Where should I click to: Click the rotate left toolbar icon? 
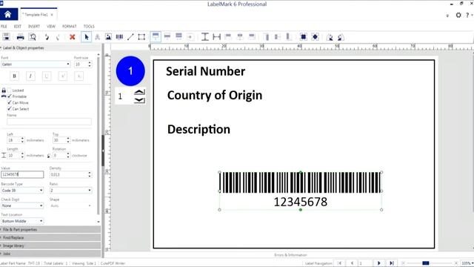point(330,37)
